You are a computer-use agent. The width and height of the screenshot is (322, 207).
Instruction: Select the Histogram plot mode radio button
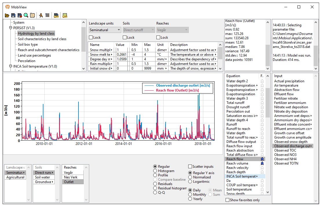tap(155, 171)
